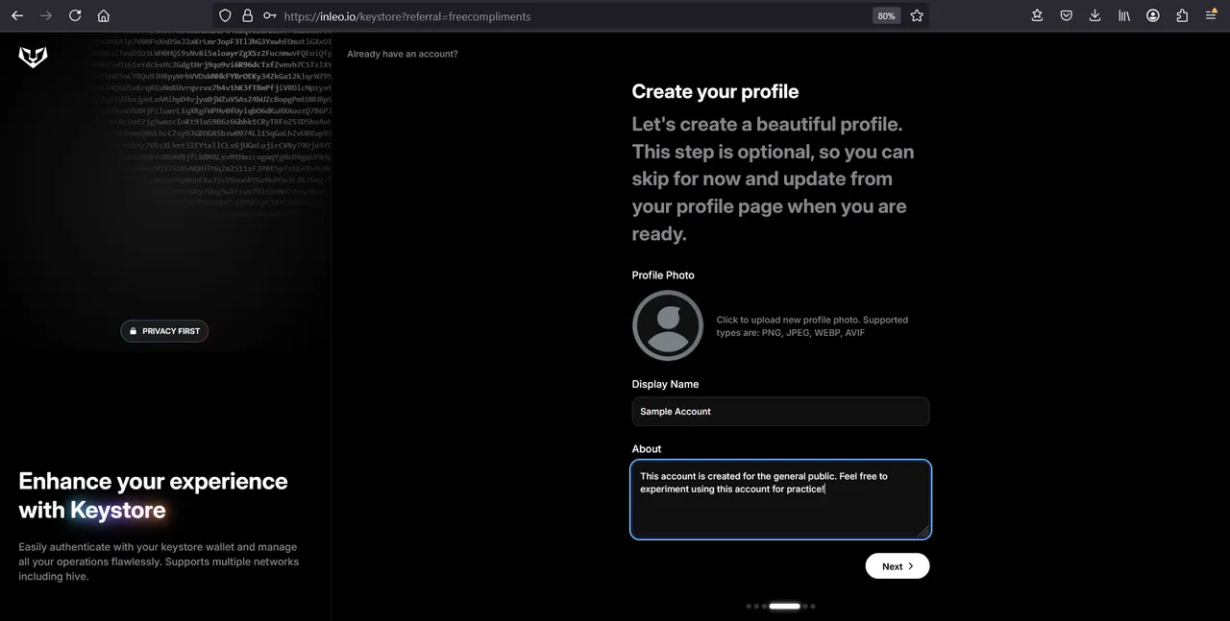Click the active elongated step indicator
Image resolution: width=1230 pixels, height=621 pixels.
point(784,607)
